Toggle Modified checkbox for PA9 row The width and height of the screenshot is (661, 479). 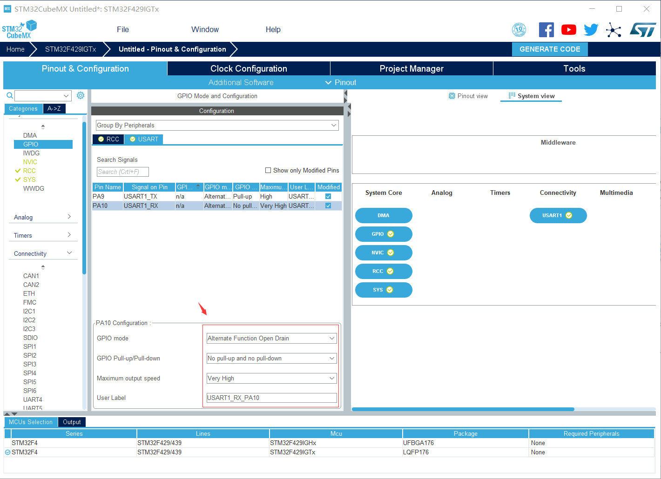328,196
